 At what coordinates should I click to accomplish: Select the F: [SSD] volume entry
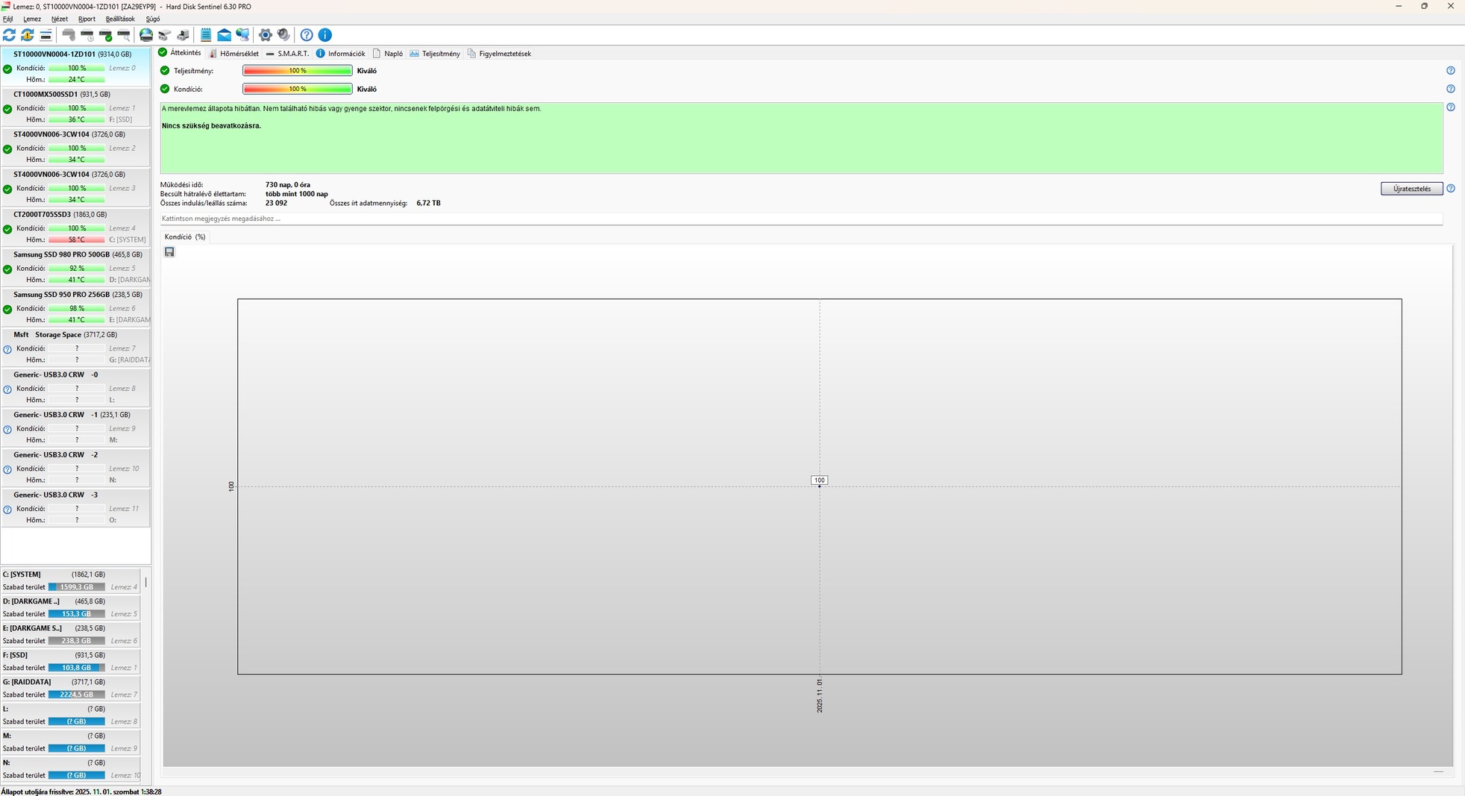(x=71, y=661)
